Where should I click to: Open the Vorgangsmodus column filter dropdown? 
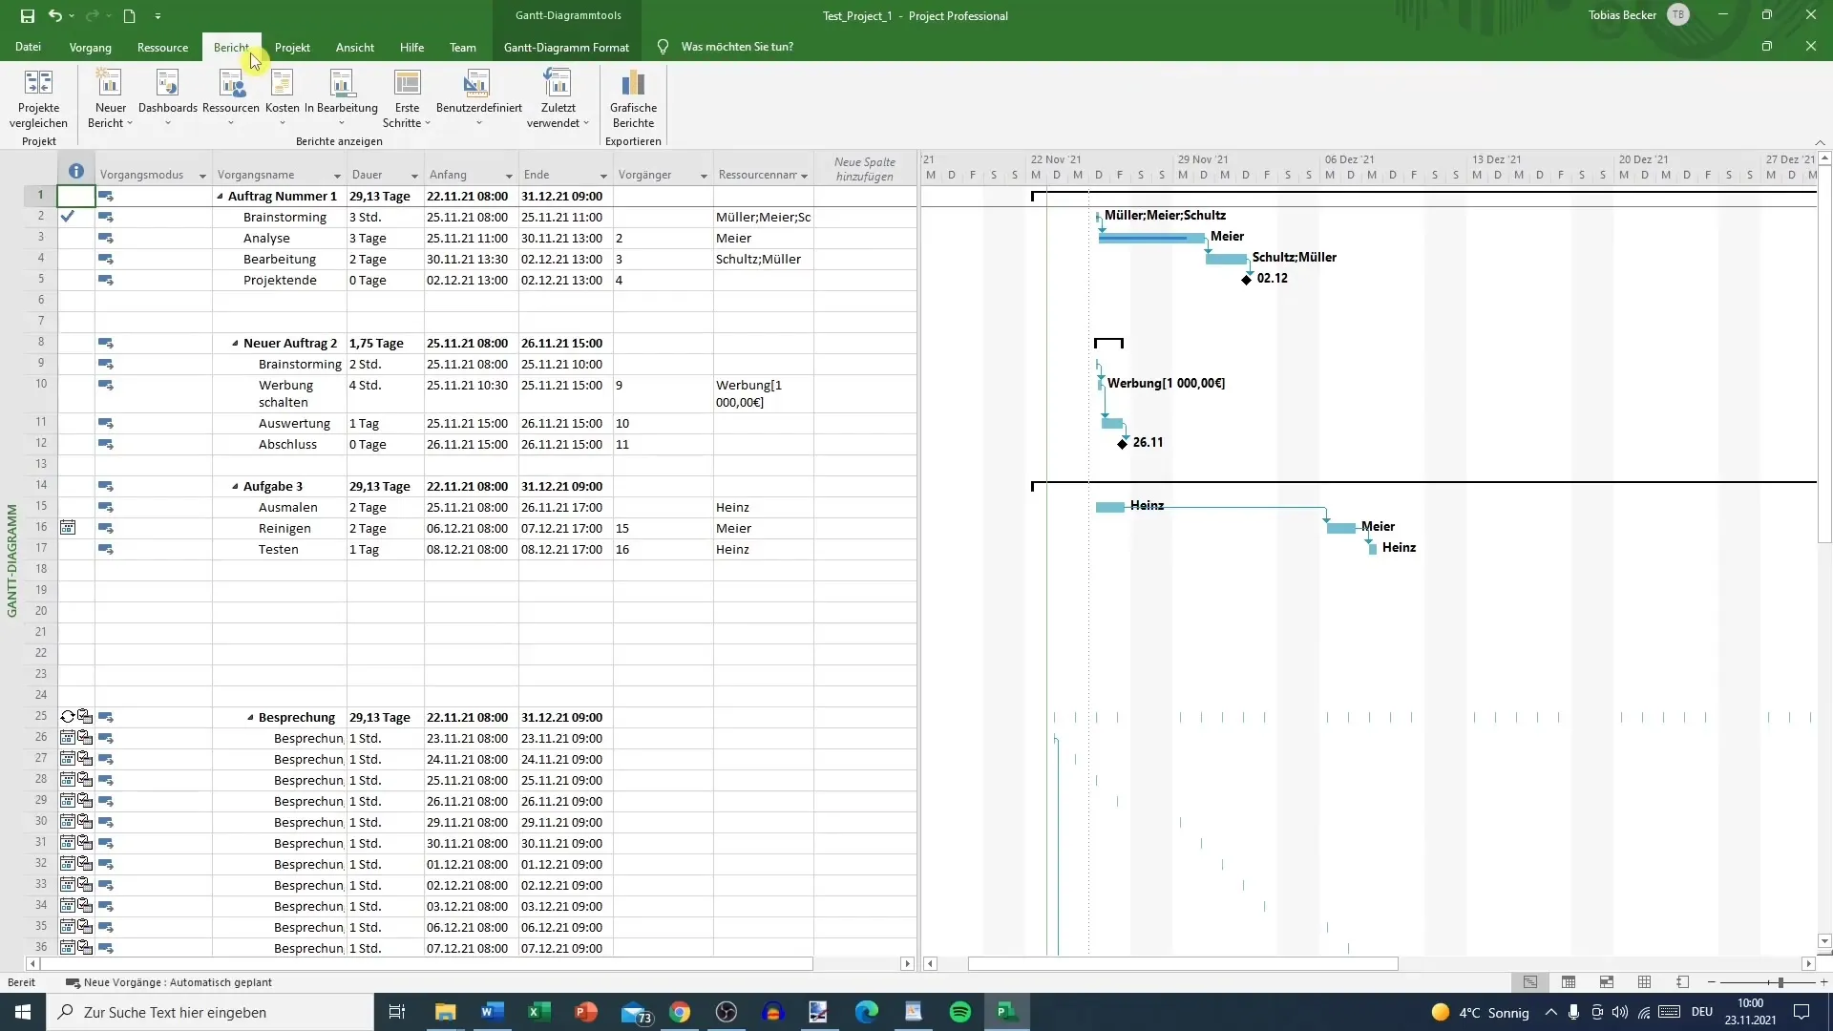(x=201, y=176)
